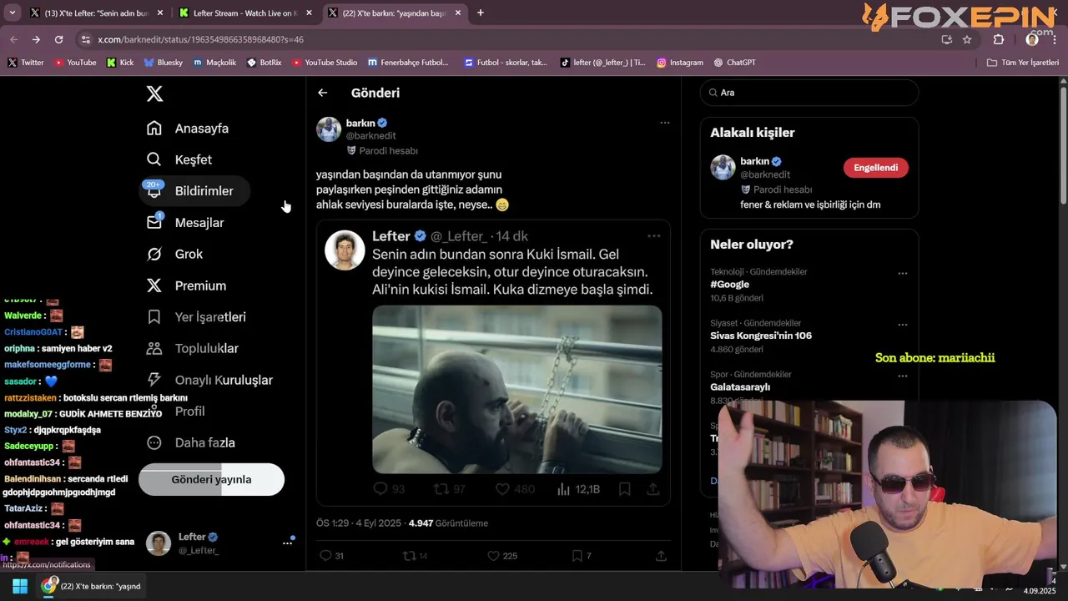The image size is (1068, 601).
Task: Like barkın post with 225 likes
Action: point(493,556)
